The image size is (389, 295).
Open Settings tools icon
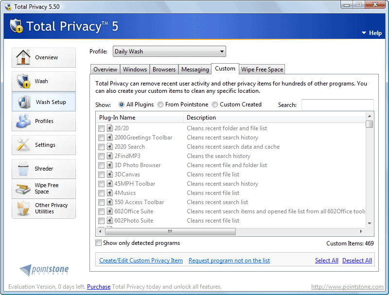coord(23,144)
